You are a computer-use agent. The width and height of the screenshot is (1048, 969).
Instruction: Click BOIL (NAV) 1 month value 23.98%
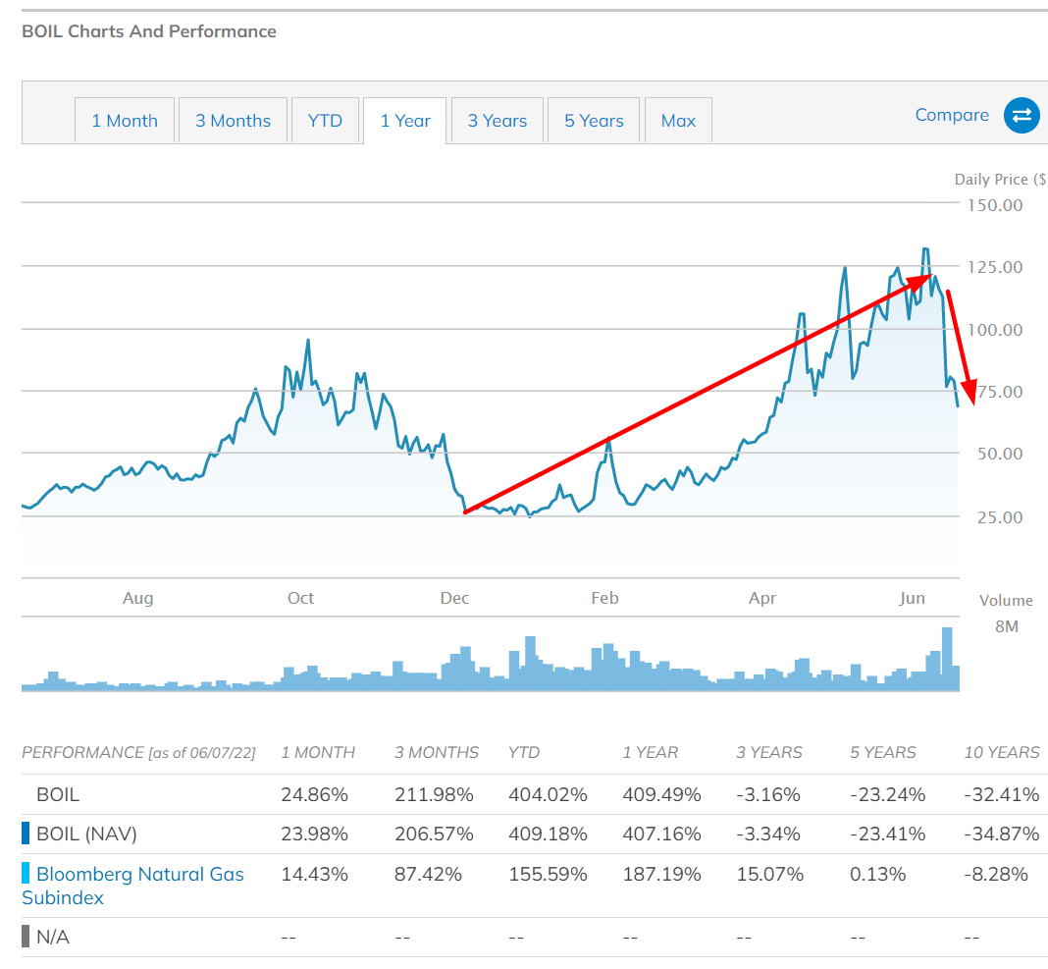(314, 834)
